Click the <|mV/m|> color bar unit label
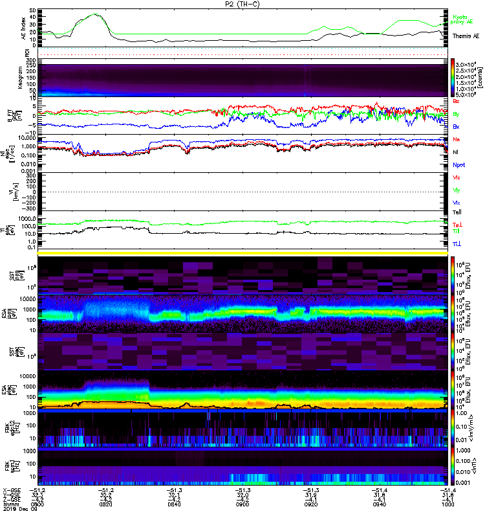The width and height of the screenshot is (485, 518). (471, 428)
